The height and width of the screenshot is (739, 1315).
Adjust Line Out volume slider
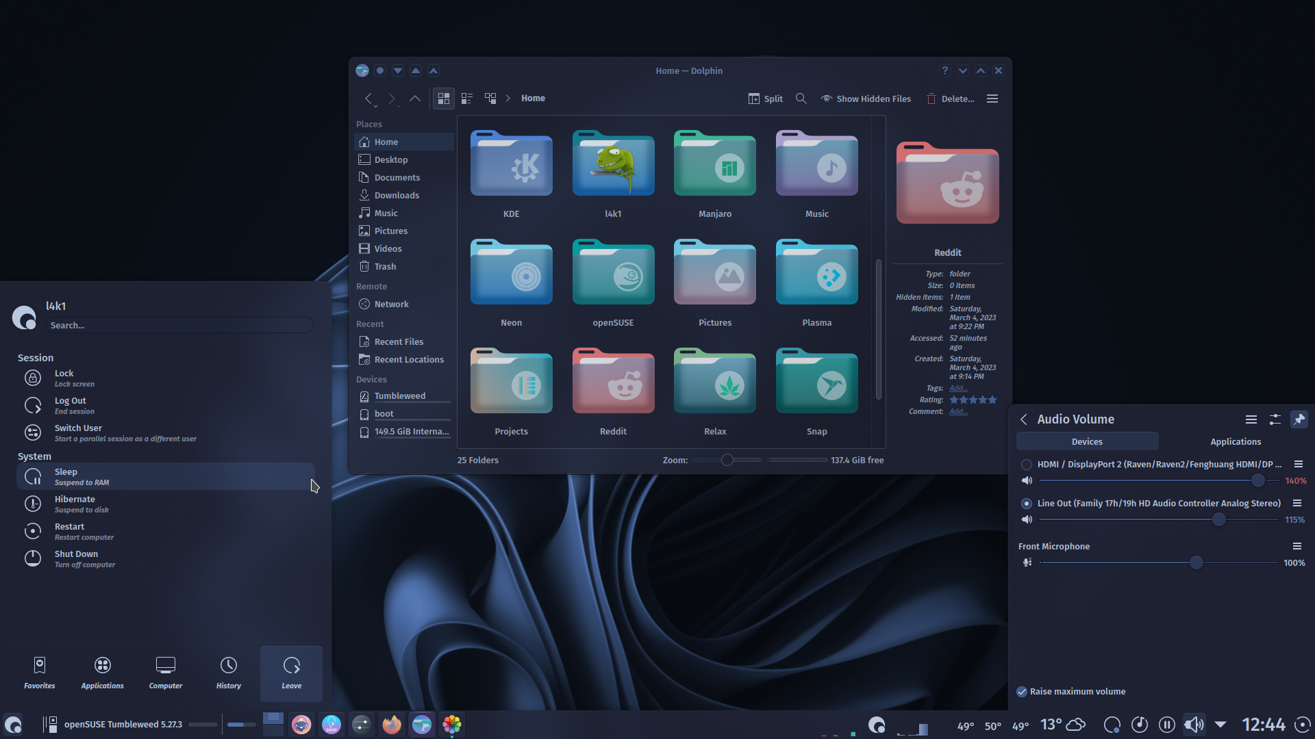(x=1159, y=519)
